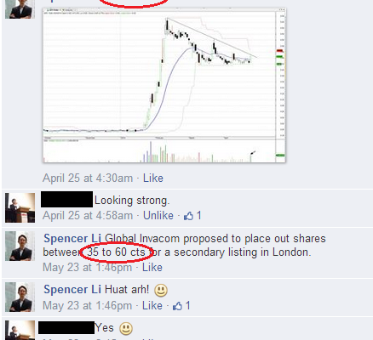Screen dimensions: 373x340
Task: Open Spencer Li profile on Global Invacom comment
Action: [72, 238]
